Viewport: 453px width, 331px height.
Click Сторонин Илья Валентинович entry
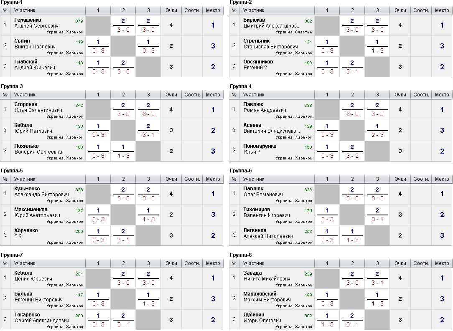click(x=38, y=107)
